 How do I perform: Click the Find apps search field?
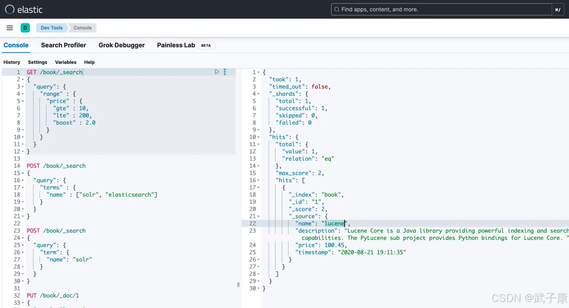(x=440, y=9)
